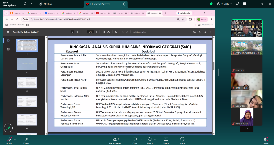Switch to LED_SaI browser tab

[120, 13]
